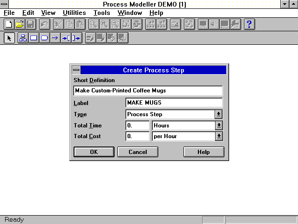Click the dialog's Help button
298x224 pixels.
point(203,152)
